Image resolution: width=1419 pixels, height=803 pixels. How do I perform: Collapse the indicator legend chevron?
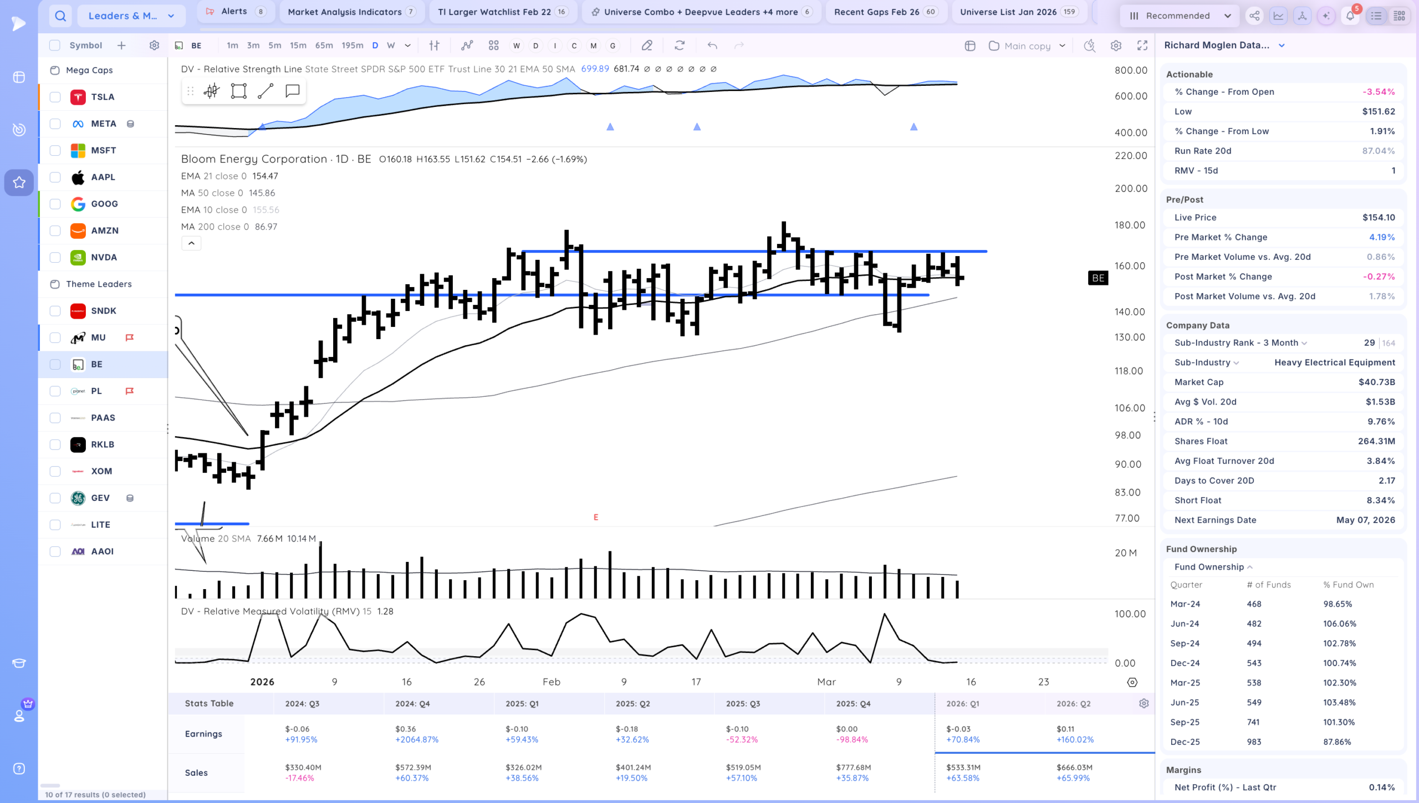click(x=191, y=243)
